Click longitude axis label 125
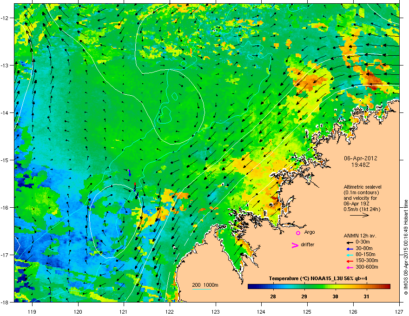 307,311
